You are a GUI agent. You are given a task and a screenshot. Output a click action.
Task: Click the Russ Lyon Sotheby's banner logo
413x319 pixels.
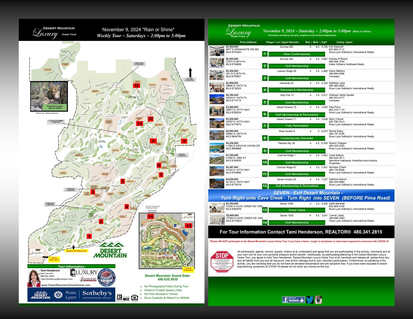coord(71,295)
